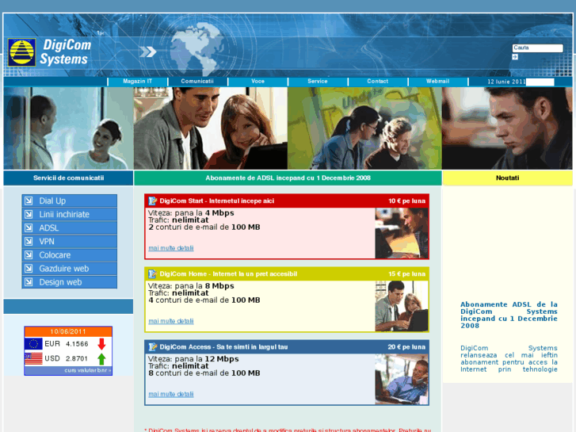Go to the Dial Up service page
Viewport: 576px width, 432px height.
pyautogui.click(x=70, y=201)
